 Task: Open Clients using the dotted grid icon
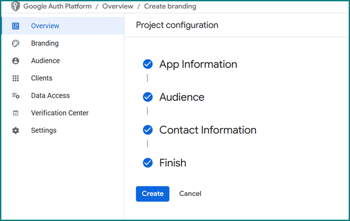tap(16, 78)
